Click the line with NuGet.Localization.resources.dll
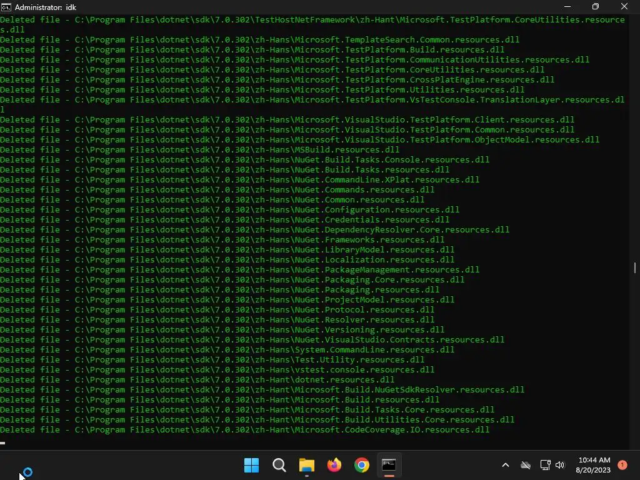The width and height of the screenshot is (640, 480). tap(227, 259)
